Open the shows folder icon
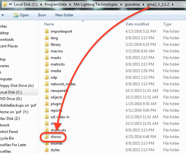This screenshot has width=186, height=154. click(47, 137)
